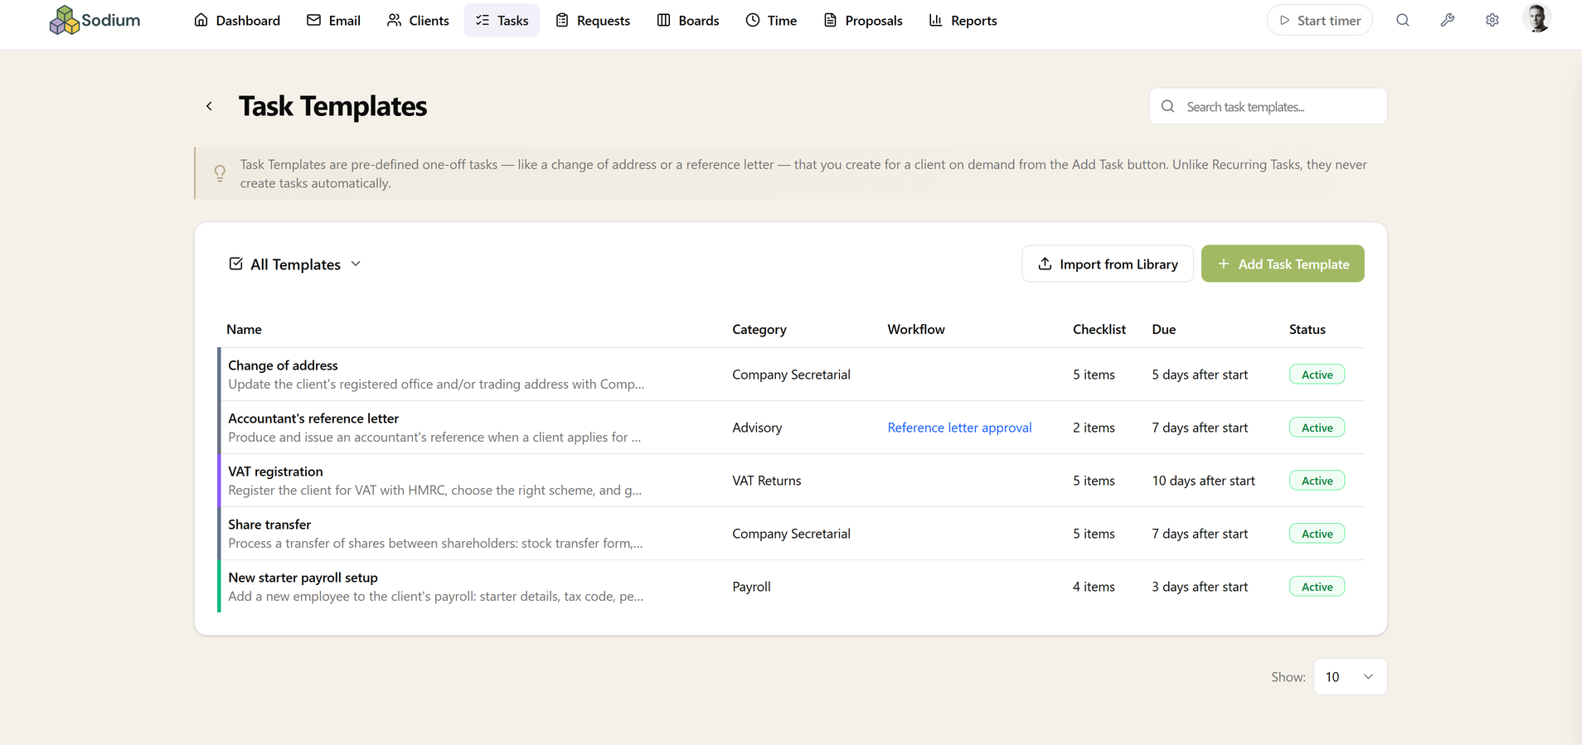This screenshot has width=1591, height=745.
Task: Click the Sodium logo icon
Action: tap(64, 20)
